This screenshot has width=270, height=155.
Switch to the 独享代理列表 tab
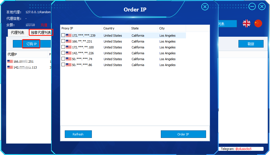click(41, 33)
